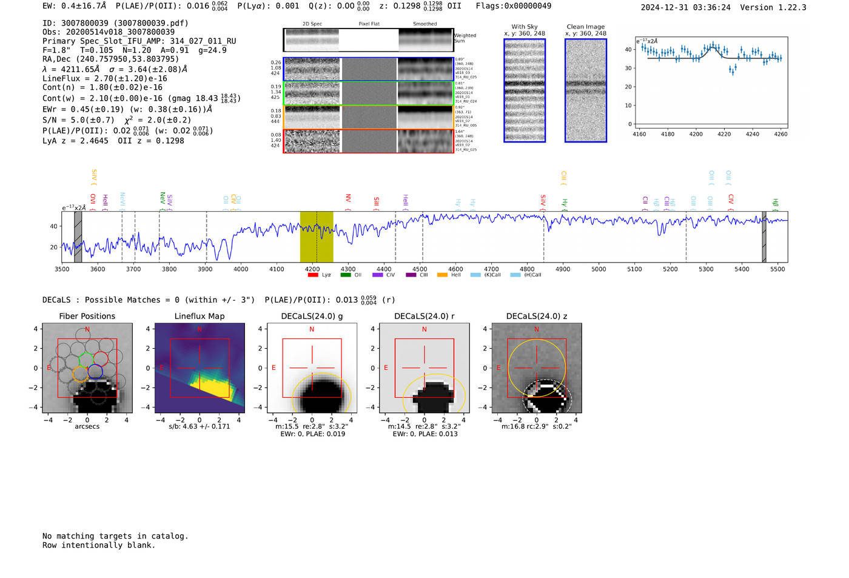This screenshot has width=849, height=578.
Task: Click the orange HeII legend swatch
Action: coord(442,275)
